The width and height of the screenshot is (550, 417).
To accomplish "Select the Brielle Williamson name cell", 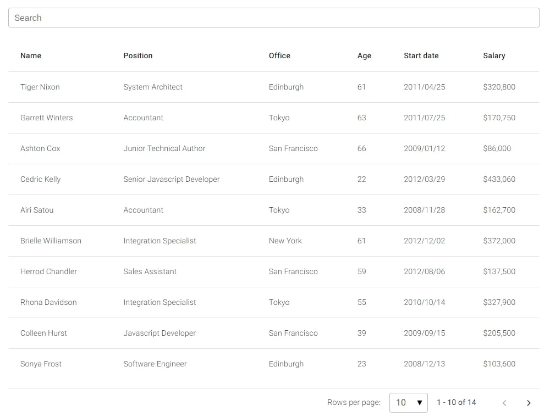I will tap(51, 241).
